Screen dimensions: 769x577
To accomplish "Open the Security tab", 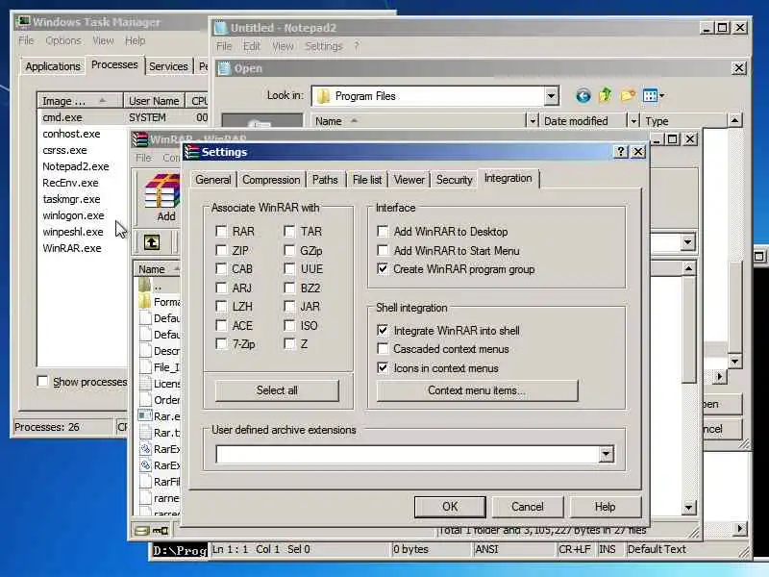I will coord(454,180).
